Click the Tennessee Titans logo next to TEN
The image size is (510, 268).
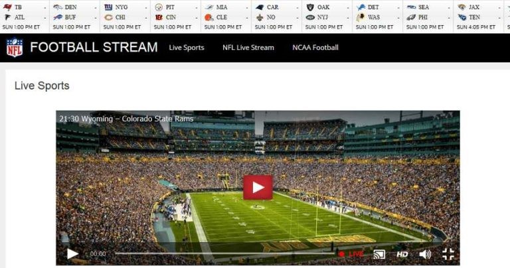click(x=462, y=17)
